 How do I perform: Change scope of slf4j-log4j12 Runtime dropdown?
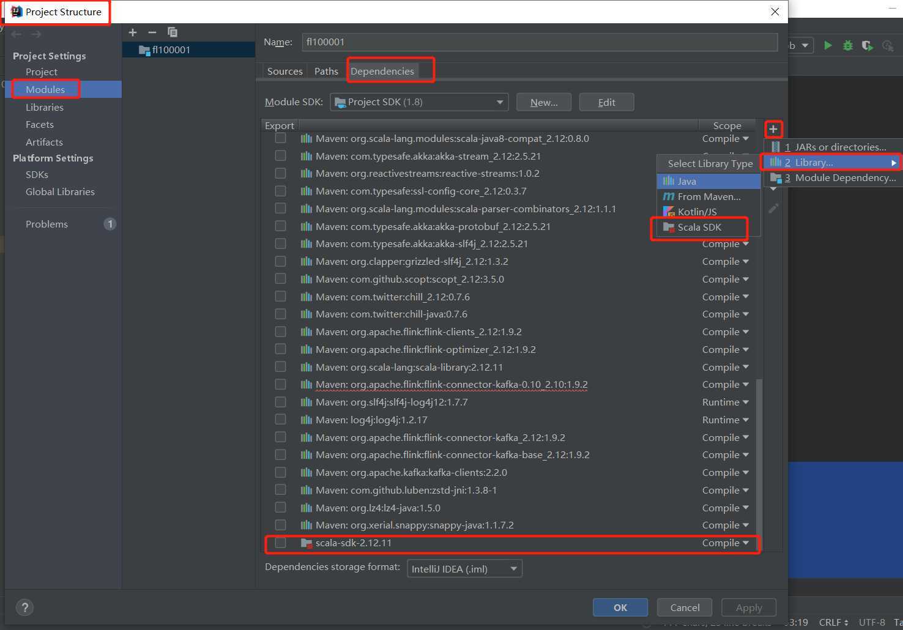(725, 402)
